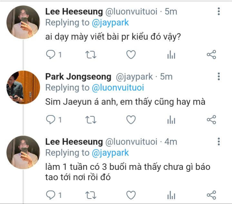Open Park Jongseong's profile picture

pyautogui.click(x=23, y=87)
